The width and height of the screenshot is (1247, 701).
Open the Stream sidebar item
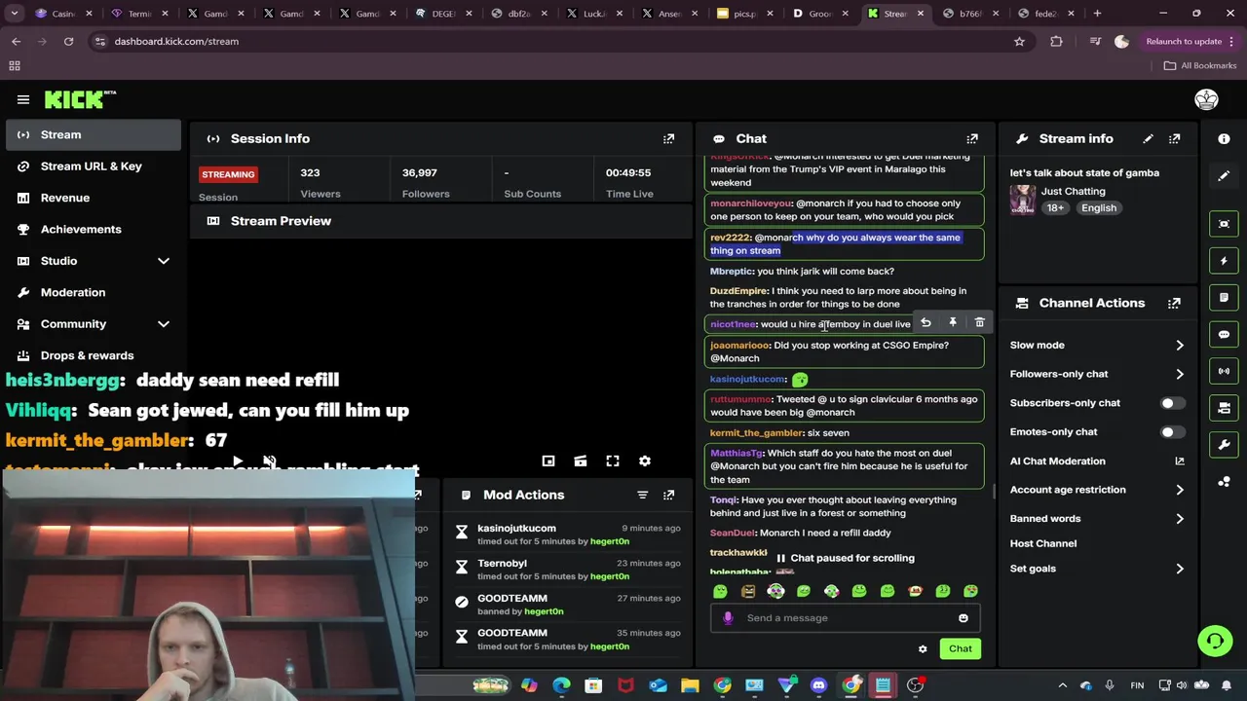pos(93,134)
